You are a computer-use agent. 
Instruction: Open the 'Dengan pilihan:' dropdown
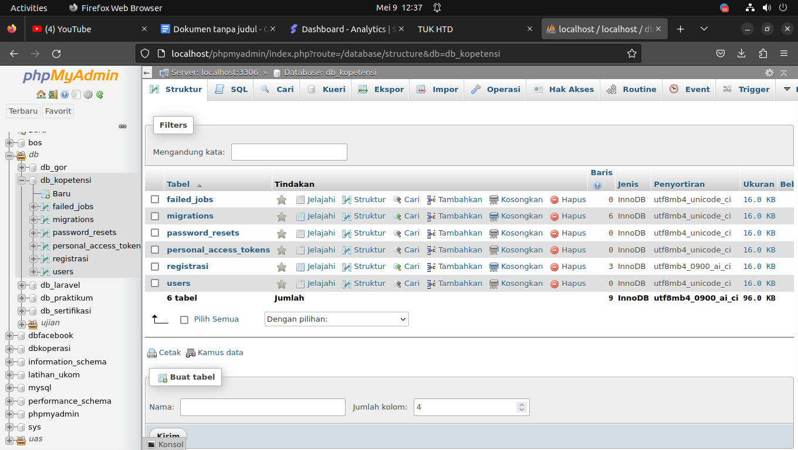point(336,319)
